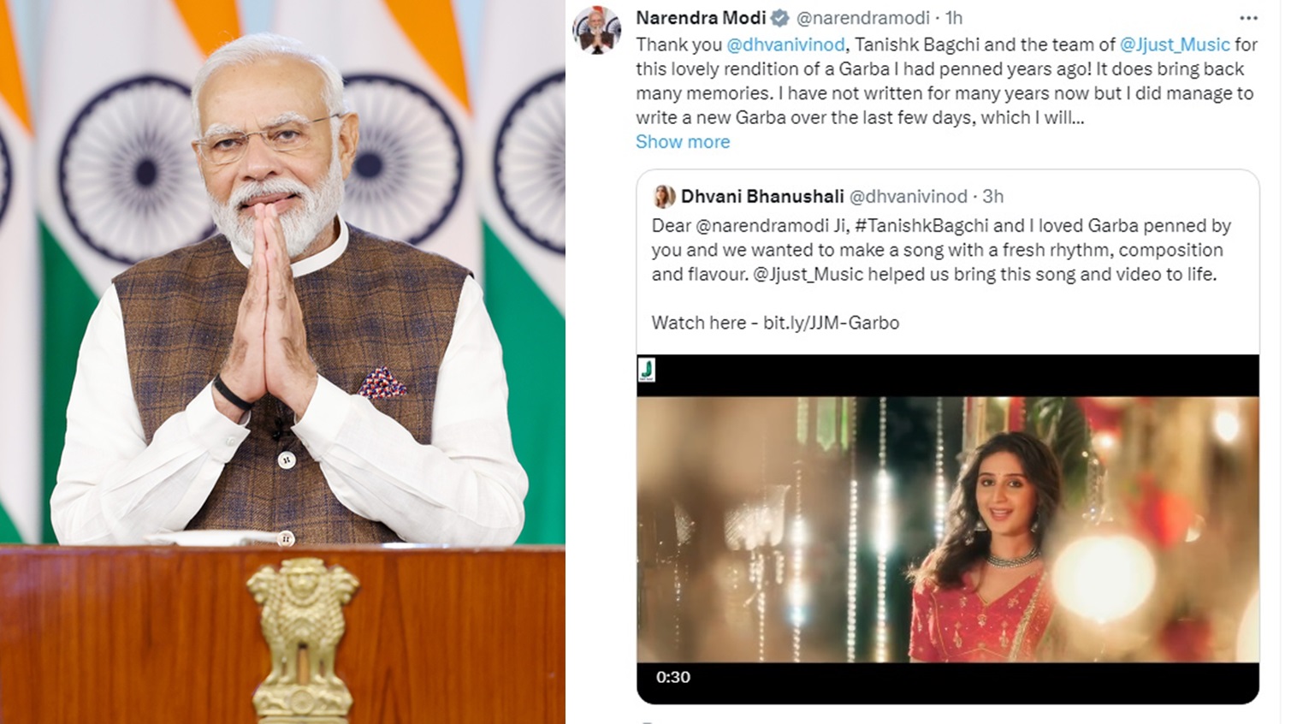Screen dimensions: 1291x724
Task: Click the Jjust Music logo on video
Action: tap(647, 370)
